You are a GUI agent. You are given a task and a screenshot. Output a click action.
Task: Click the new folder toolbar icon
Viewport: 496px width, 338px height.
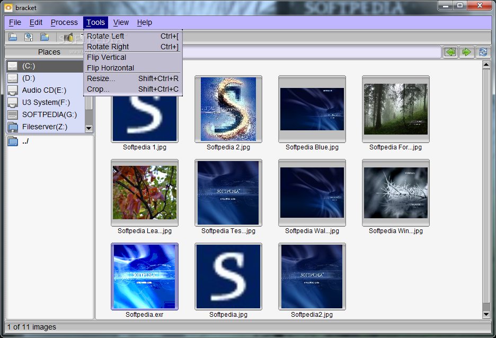45,37
